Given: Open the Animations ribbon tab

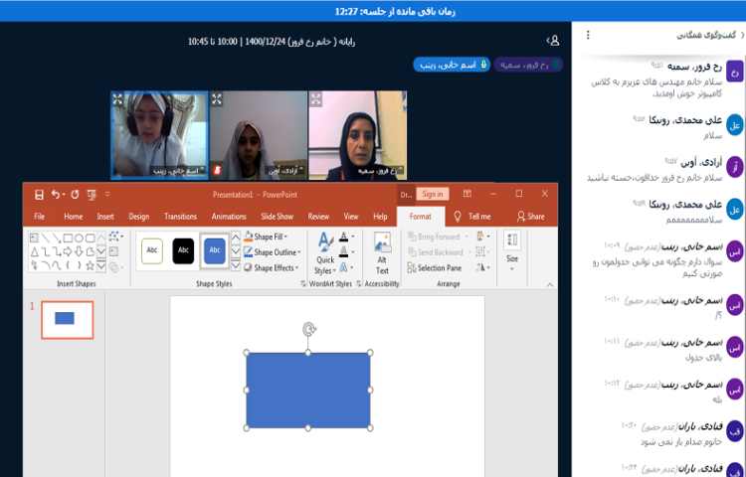Looking at the screenshot, I should [x=229, y=217].
